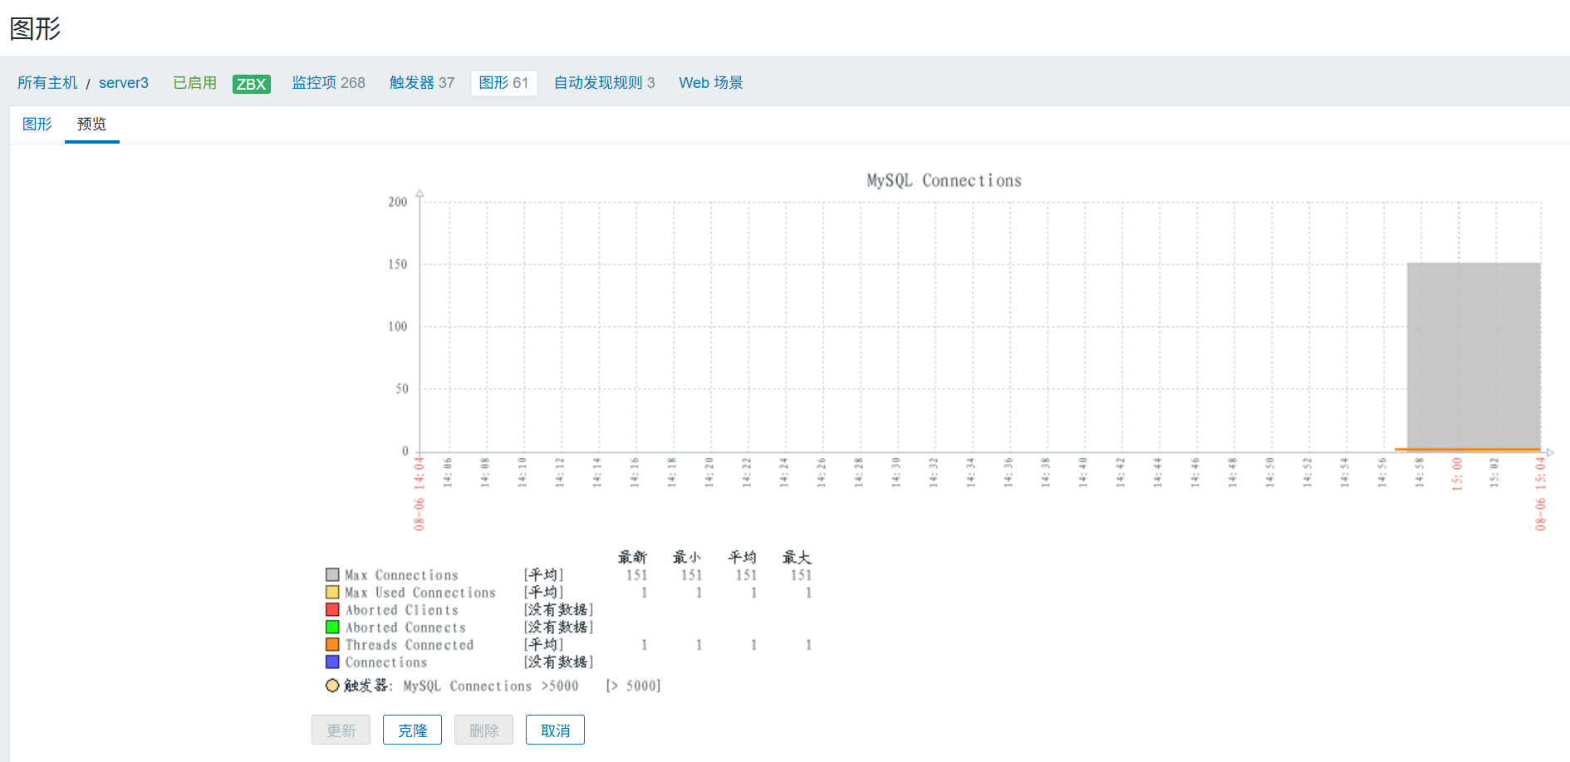The image size is (1570, 762).
Task: Click the trigger circle icon in legend
Action: 332,686
